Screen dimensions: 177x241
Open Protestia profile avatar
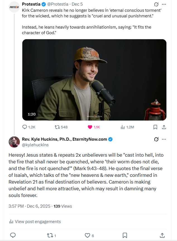click(x=14, y=7)
